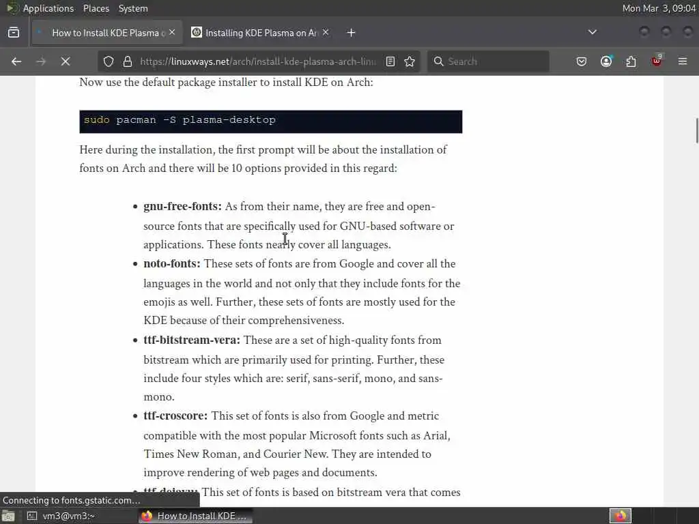699x524 pixels.
Task: Click the linuxways.net URL address field
Action: (x=257, y=61)
